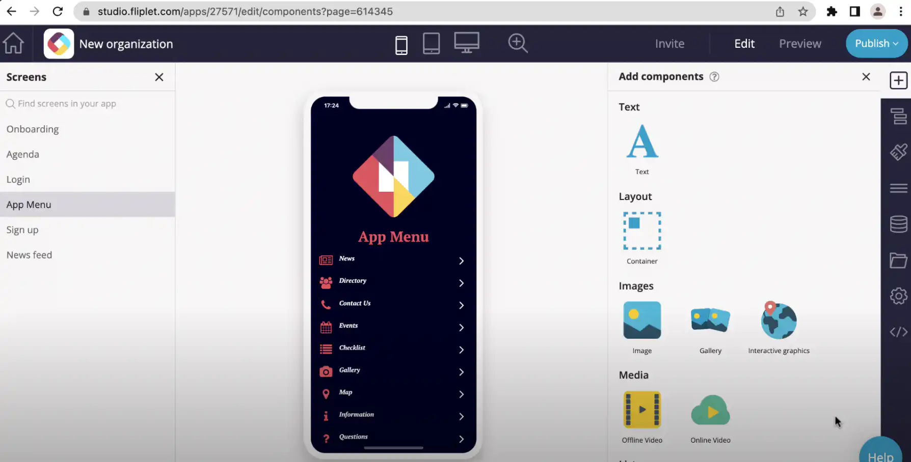Add the Interactive graphics component
This screenshot has width=911, height=462.
click(x=779, y=328)
